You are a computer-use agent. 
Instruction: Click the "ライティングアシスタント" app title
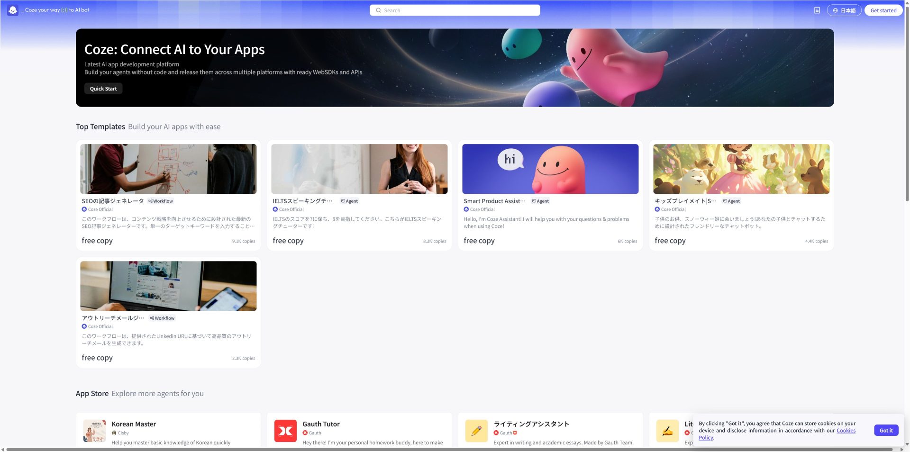[531, 424]
